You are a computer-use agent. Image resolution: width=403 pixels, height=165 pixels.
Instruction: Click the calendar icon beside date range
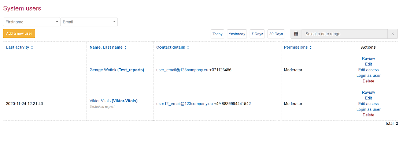click(296, 34)
